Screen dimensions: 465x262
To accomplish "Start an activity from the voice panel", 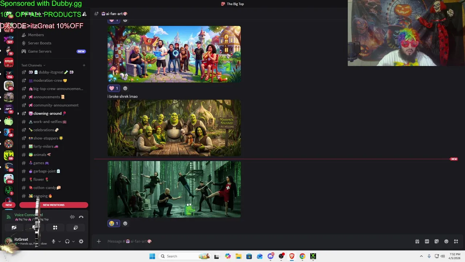I will (x=55, y=227).
